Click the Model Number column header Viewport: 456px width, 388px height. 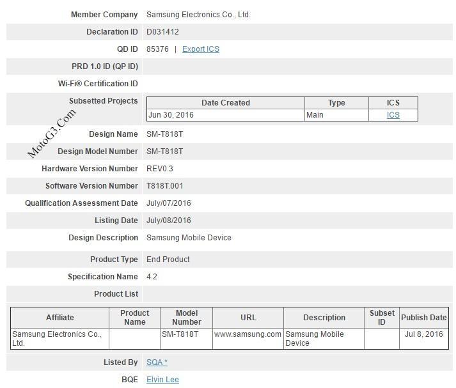pyautogui.click(x=186, y=318)
